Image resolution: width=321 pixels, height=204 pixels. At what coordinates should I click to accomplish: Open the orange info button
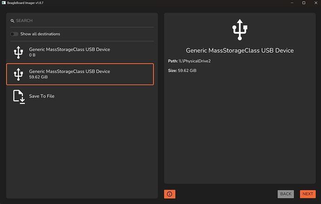[x=169, y=194]
